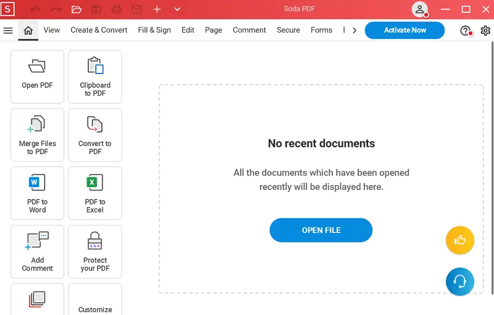The image size is (494, 315).
Task: Open the Forms tab
Action: pyautogui.click(x=321, y=30)
